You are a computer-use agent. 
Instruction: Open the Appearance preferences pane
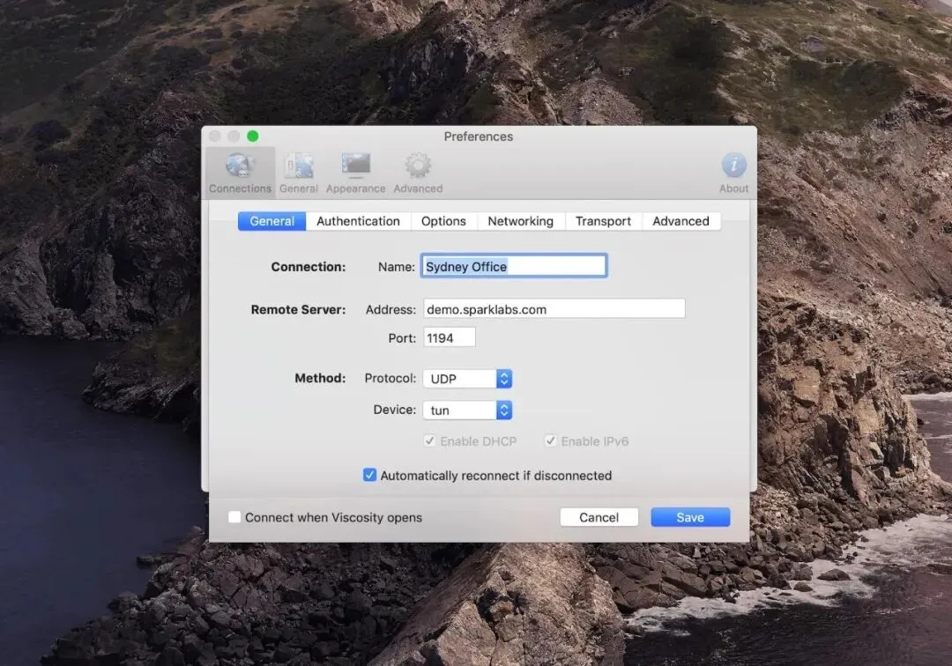click(x=356, y=173)
